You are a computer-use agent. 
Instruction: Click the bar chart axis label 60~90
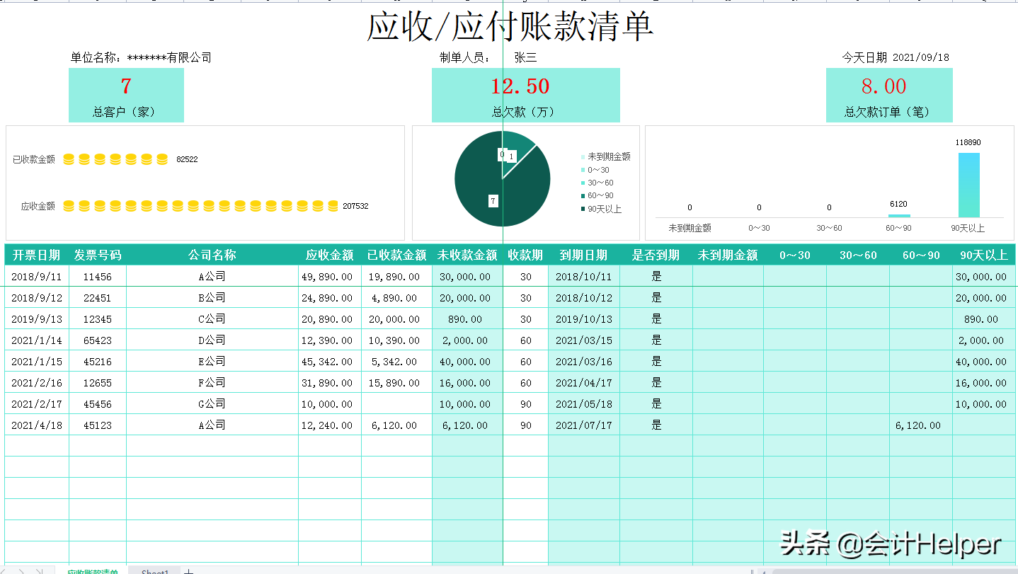898,228
